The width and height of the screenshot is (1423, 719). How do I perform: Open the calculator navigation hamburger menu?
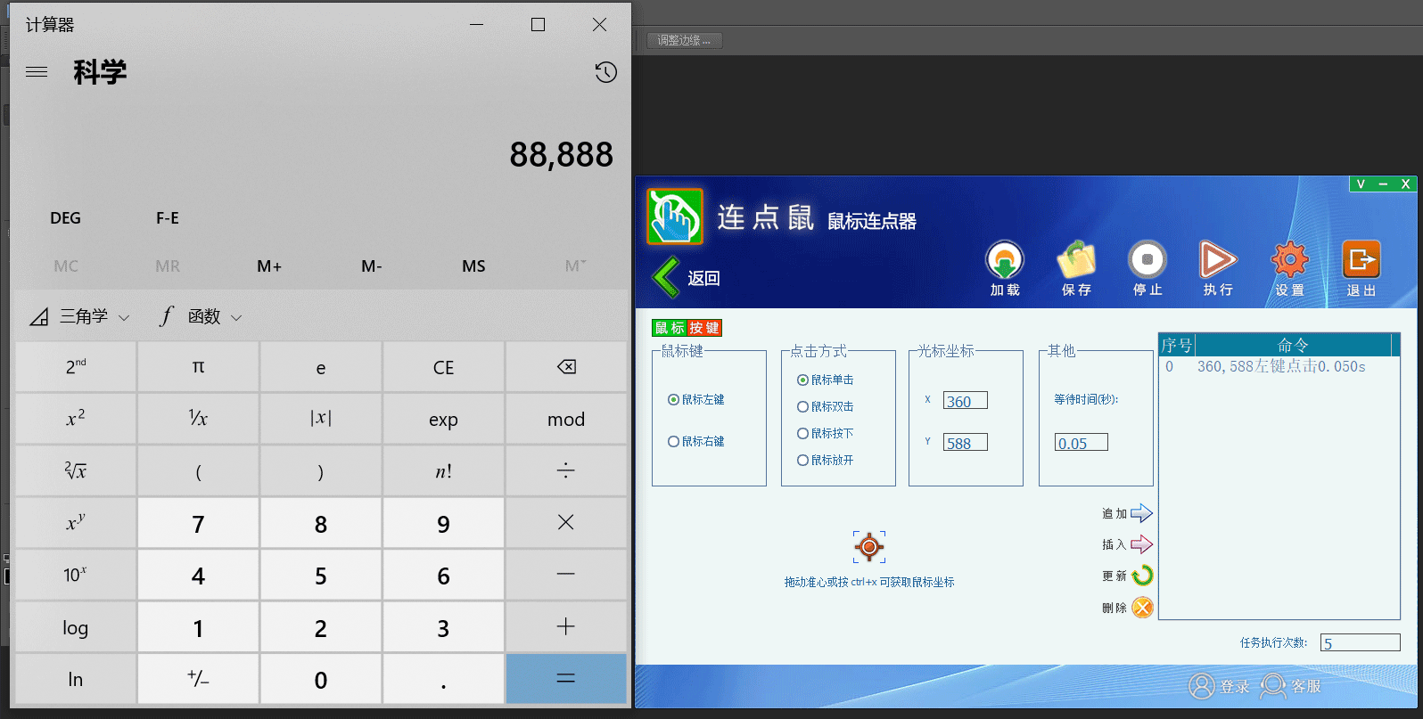37,72
